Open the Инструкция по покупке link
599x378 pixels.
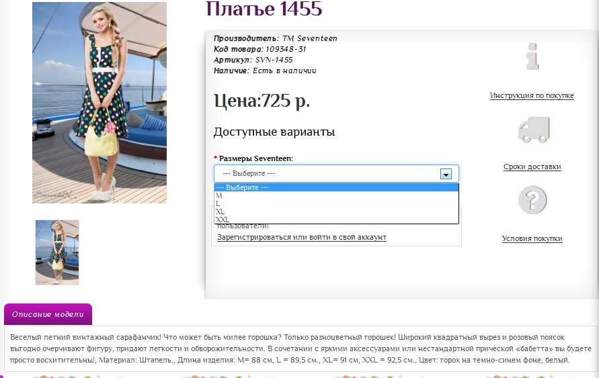coord(532,95)
